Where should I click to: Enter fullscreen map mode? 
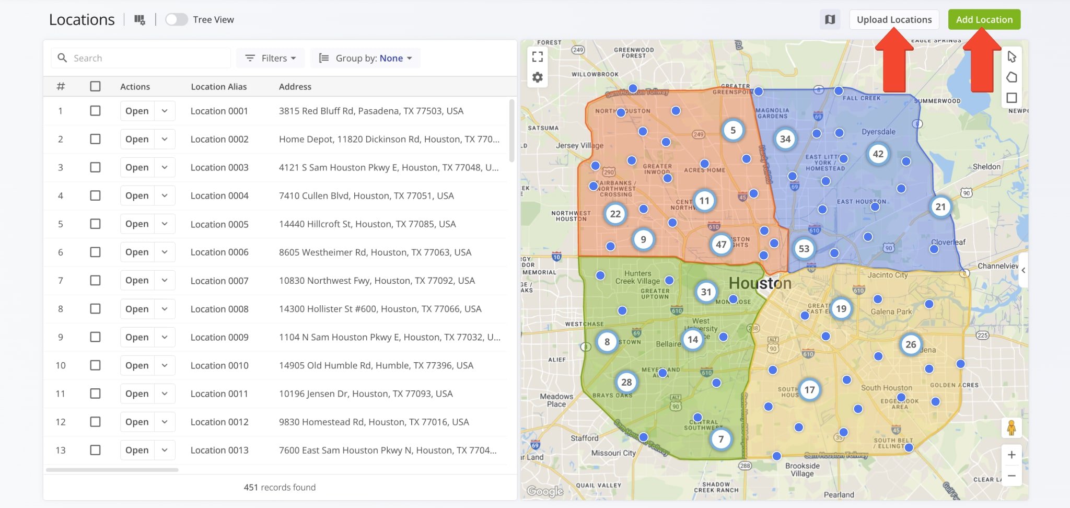[x=538, y=56]
